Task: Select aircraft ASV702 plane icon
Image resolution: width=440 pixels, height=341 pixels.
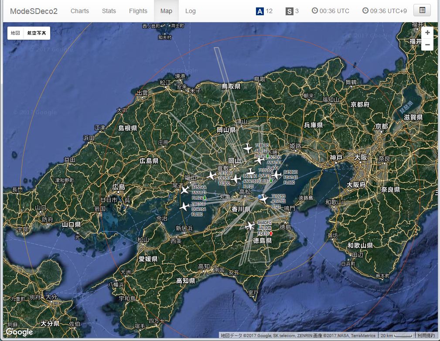Action: [264, 199]
